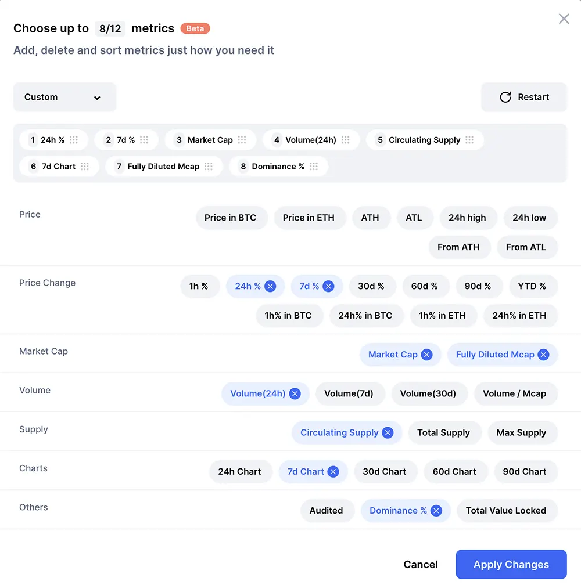Click the Restart refresh icon
The image size is (581, 585).
coord(505,97)
